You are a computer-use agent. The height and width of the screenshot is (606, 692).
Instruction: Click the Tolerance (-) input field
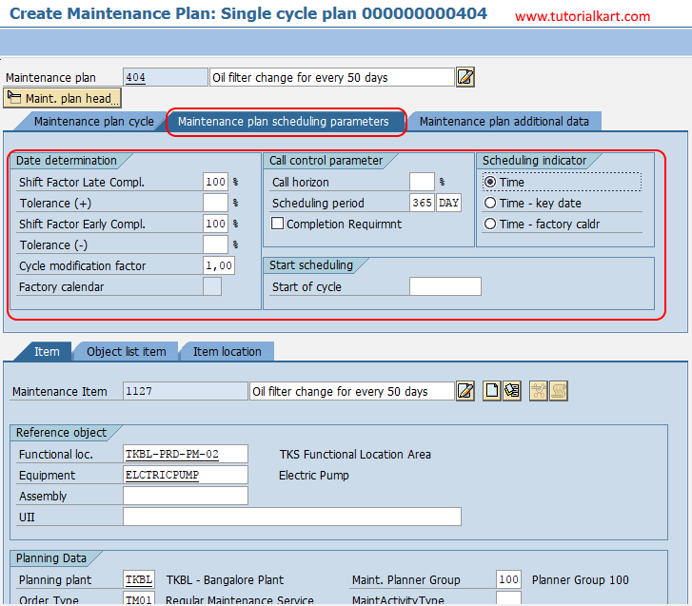pos(215,244)
